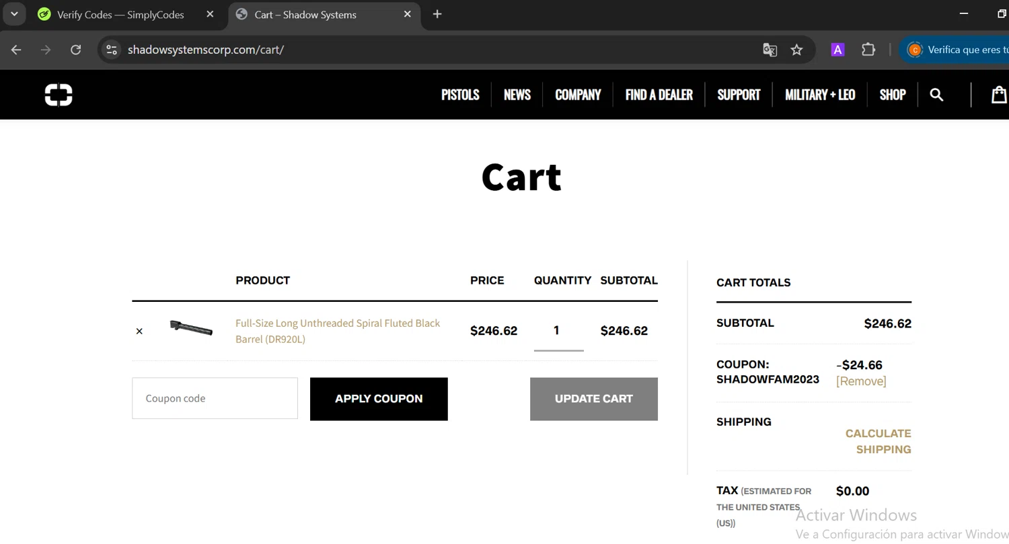The image size is (1009, 544).
Task: Open the barrel product thumbnail
Action: click(x=191, y=328)
